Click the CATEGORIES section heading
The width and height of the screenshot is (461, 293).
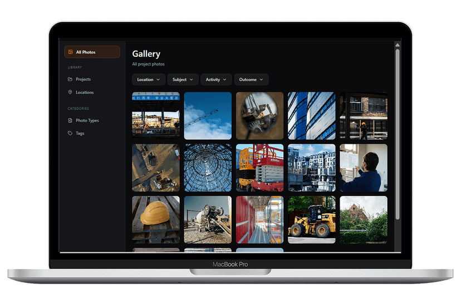click(78, 109)
